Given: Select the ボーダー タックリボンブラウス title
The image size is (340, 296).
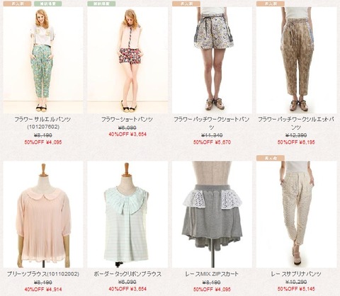Looking at the screenshot, I should click(127, 274).
